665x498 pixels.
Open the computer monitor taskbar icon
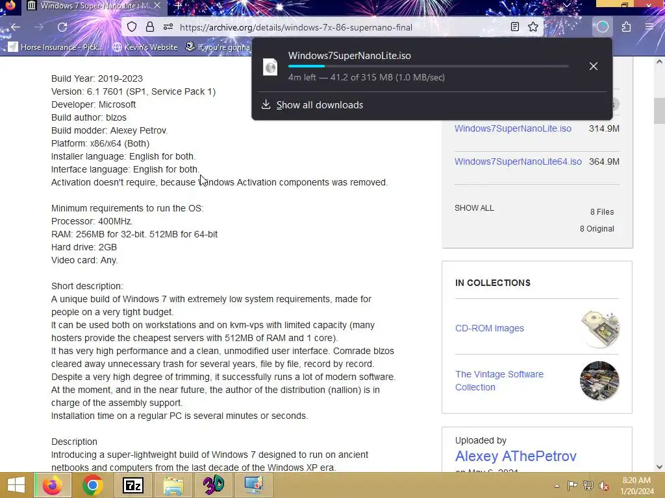click(x=254, y=485)
